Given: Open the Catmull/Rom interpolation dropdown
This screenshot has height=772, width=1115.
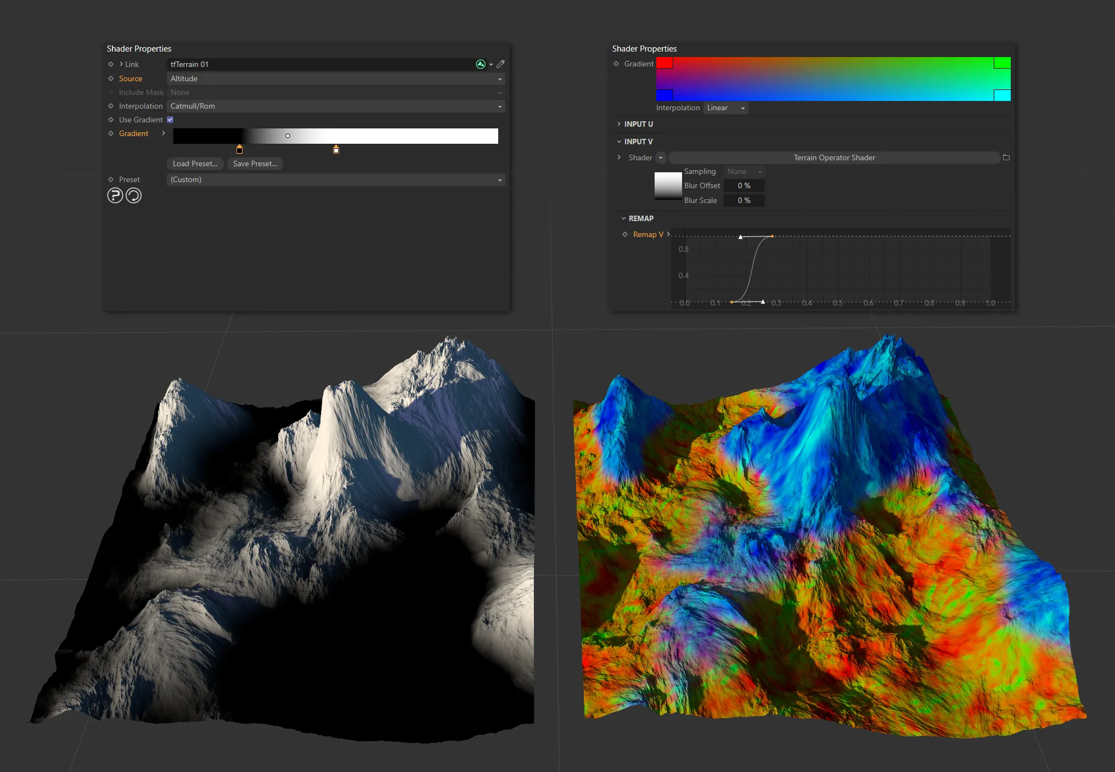Looking at the screenshot, I should [335, 106].
